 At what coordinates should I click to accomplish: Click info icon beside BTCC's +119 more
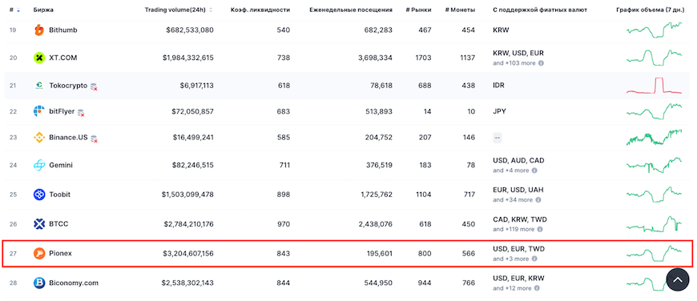click(541, 230)
